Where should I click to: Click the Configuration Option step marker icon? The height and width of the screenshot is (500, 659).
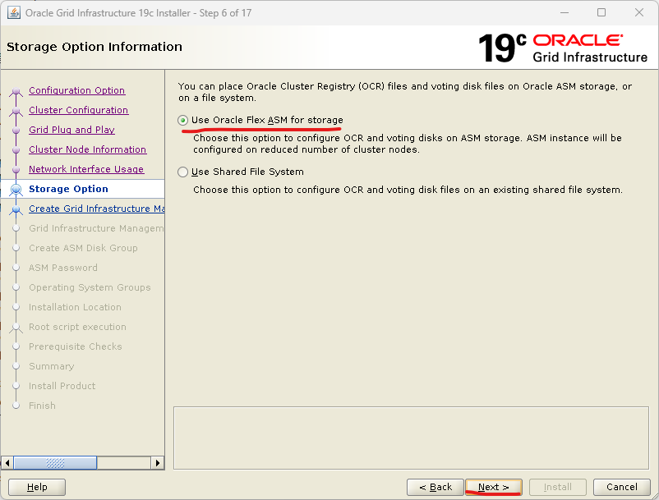tap(16, 91)
